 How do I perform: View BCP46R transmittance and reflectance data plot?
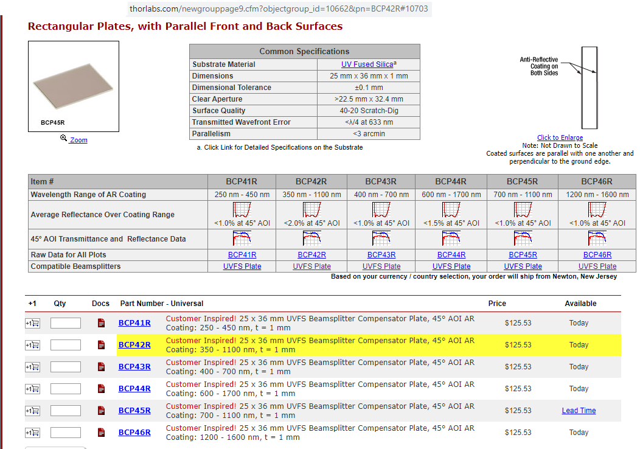coord(597,238)
